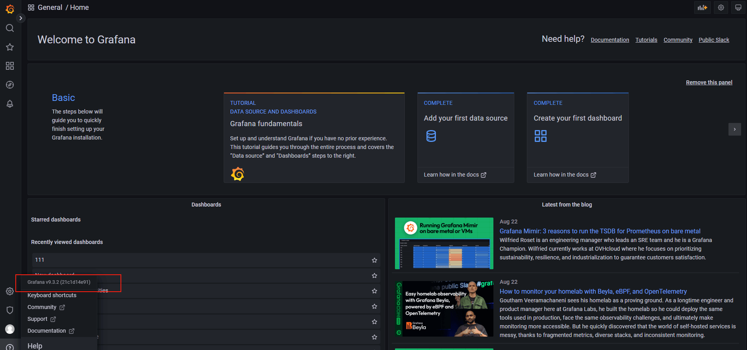Click the Grafana logo in sidebar
Viewport: 747px width, 350px height.
(x=10, y=9)
